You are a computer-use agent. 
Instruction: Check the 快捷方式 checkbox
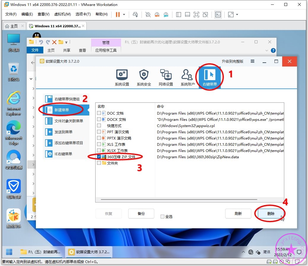99,126
